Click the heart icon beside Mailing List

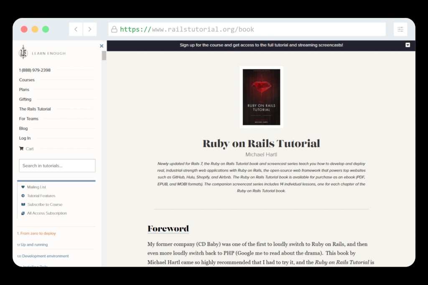tap(23, 187)
